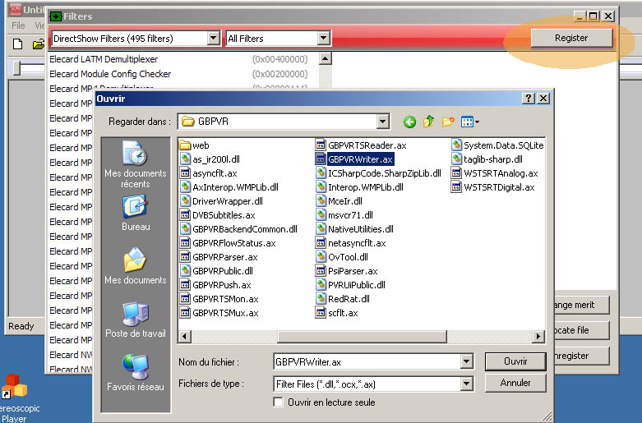Open Favoris réseau in the places bar
The image size is (642, 423).
[136, 373]
